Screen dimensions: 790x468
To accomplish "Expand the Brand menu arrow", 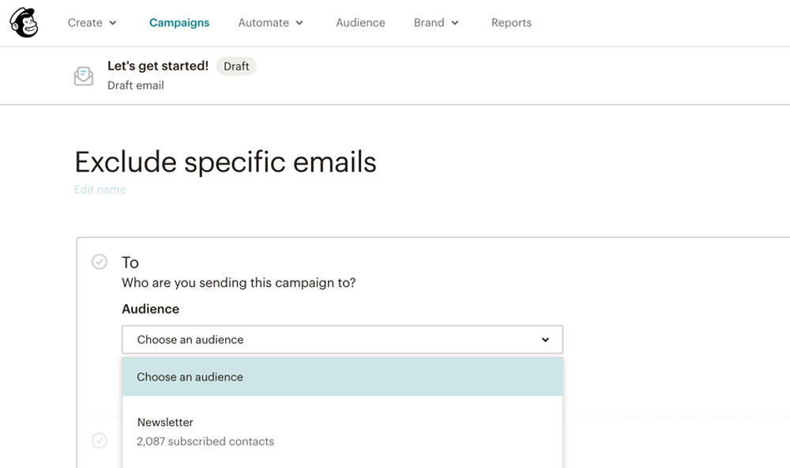I will [x=455, y=23].
